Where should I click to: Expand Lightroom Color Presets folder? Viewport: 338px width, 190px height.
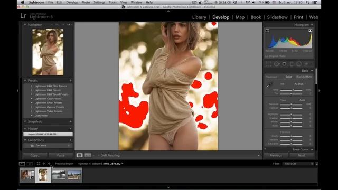point(32,99)
